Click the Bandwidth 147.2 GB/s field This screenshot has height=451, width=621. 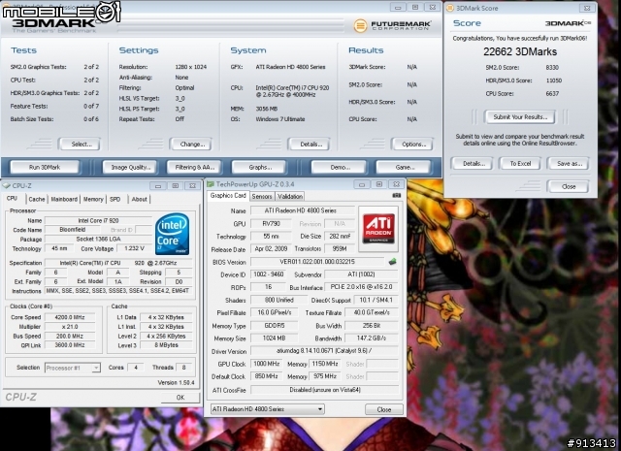(371, 338)
